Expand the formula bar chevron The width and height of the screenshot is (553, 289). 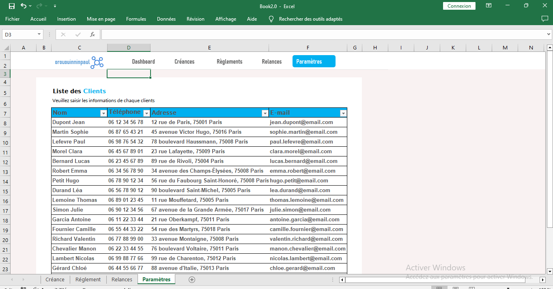(x=549, y=34)
